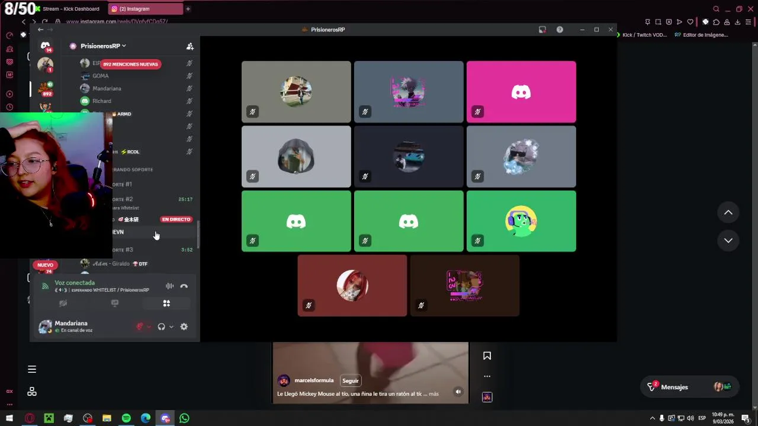Jump to 892 menciones nuevas
This screenshot has width=758, height=426.
pyautogui.click(x=130, y=64)
